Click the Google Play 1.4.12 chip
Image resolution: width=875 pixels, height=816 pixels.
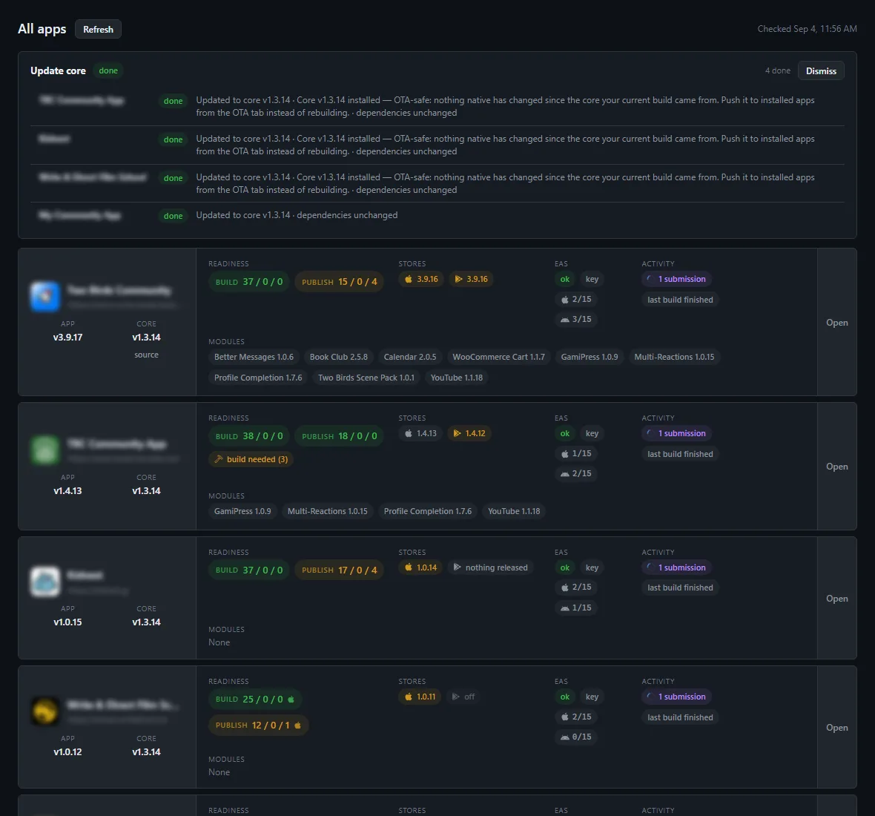(469, 433)
